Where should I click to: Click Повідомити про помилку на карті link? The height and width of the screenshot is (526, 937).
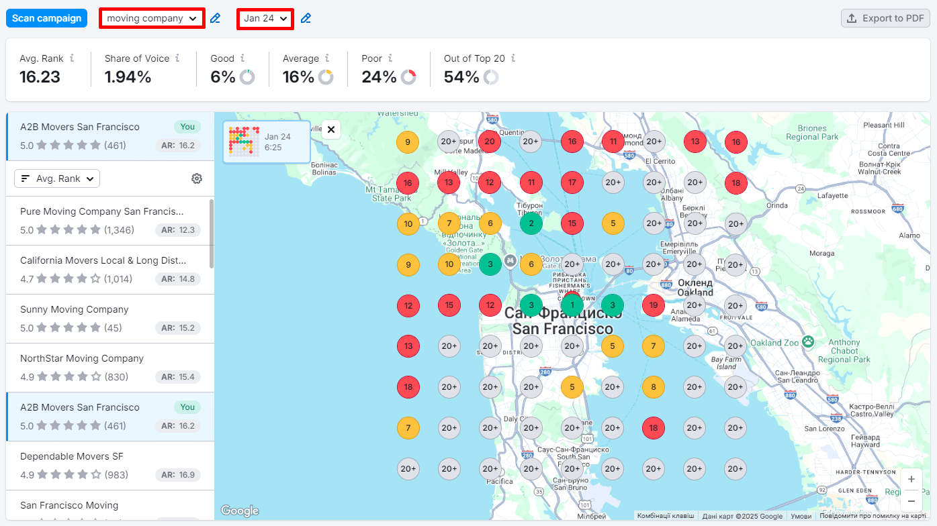point(873,516)
